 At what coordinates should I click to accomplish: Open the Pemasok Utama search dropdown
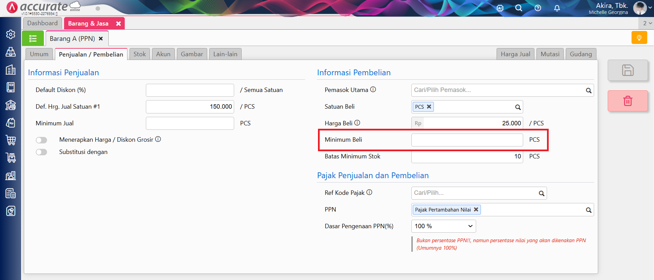pyautogui.click(x=588, y=90)
